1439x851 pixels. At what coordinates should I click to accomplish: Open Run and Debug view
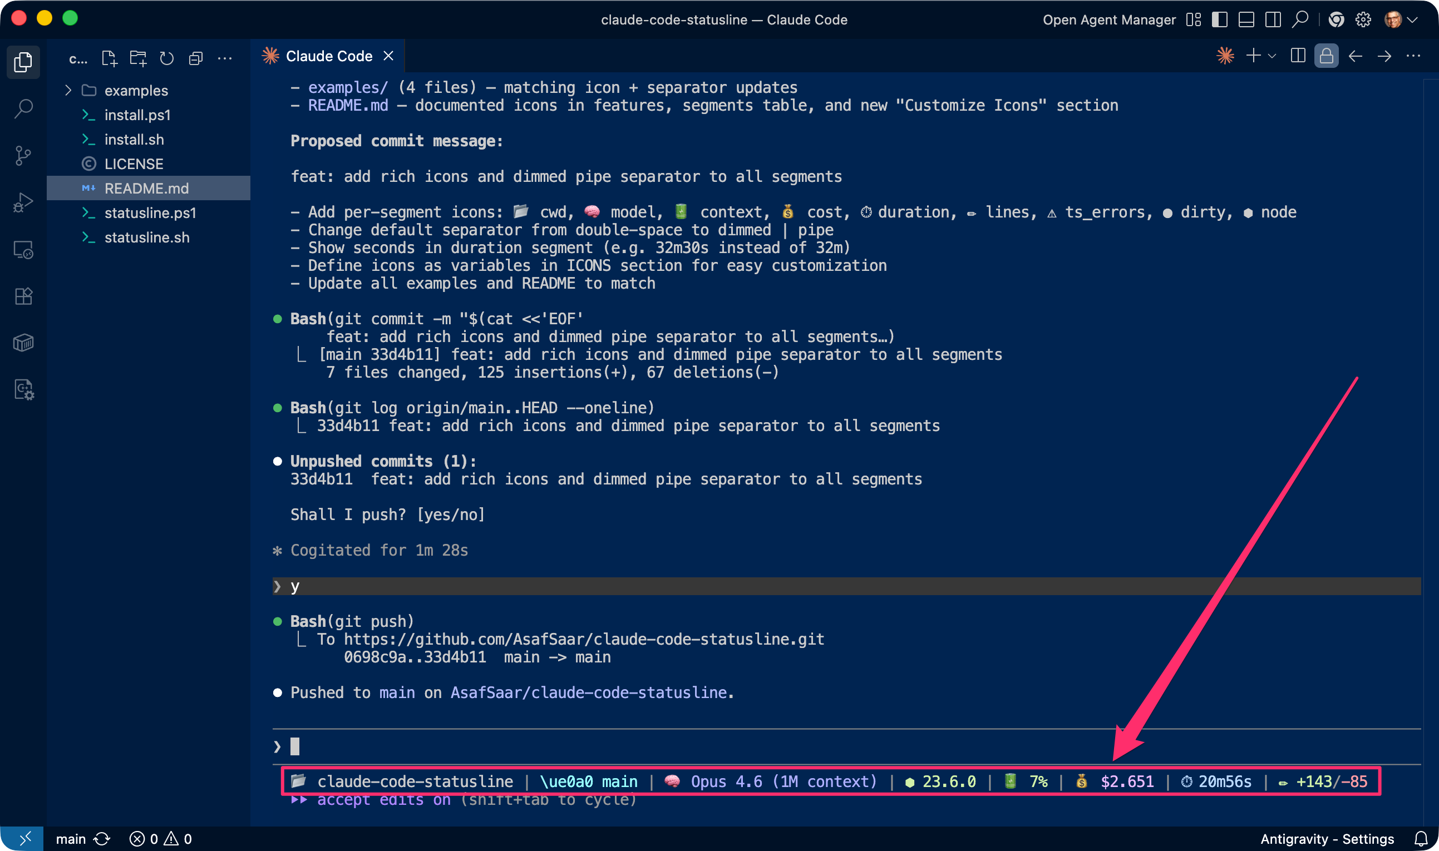pyautogui.click(x=23, y=202)
